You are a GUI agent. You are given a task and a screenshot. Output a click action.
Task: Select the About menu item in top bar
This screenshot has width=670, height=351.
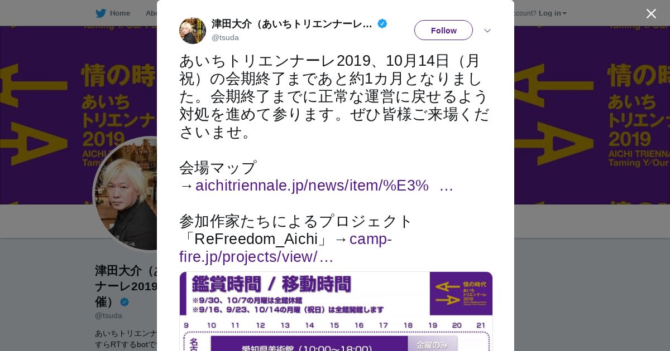(151, 13)
